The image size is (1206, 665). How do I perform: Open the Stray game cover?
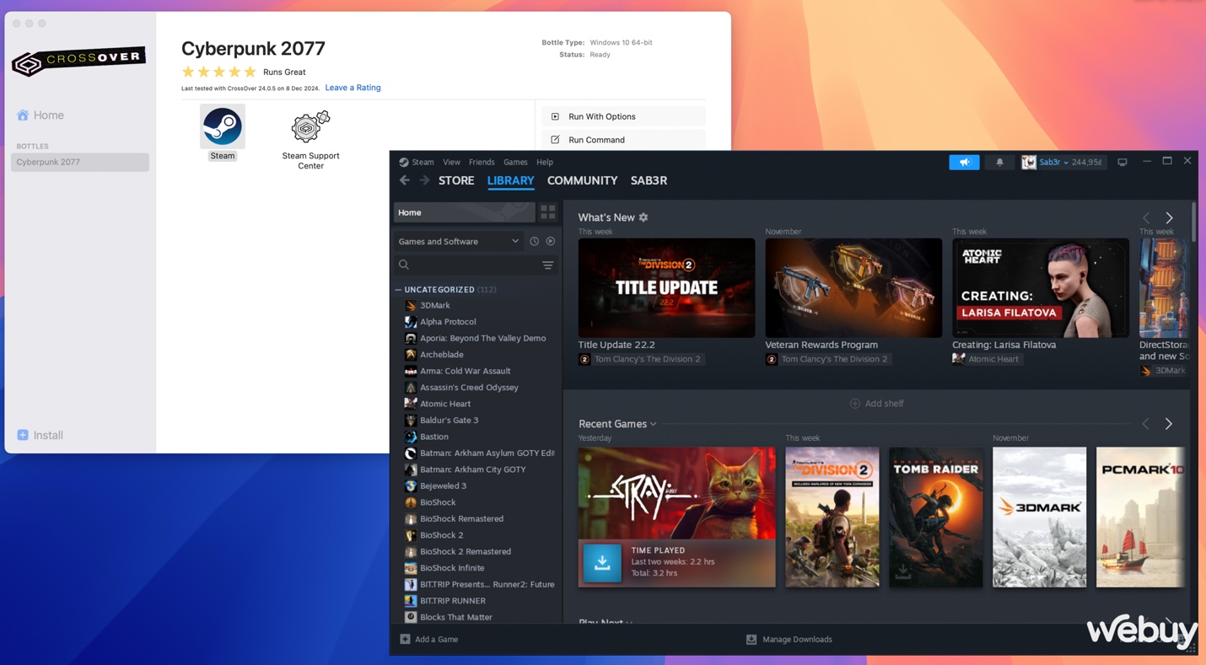click(x=676, y=493)
